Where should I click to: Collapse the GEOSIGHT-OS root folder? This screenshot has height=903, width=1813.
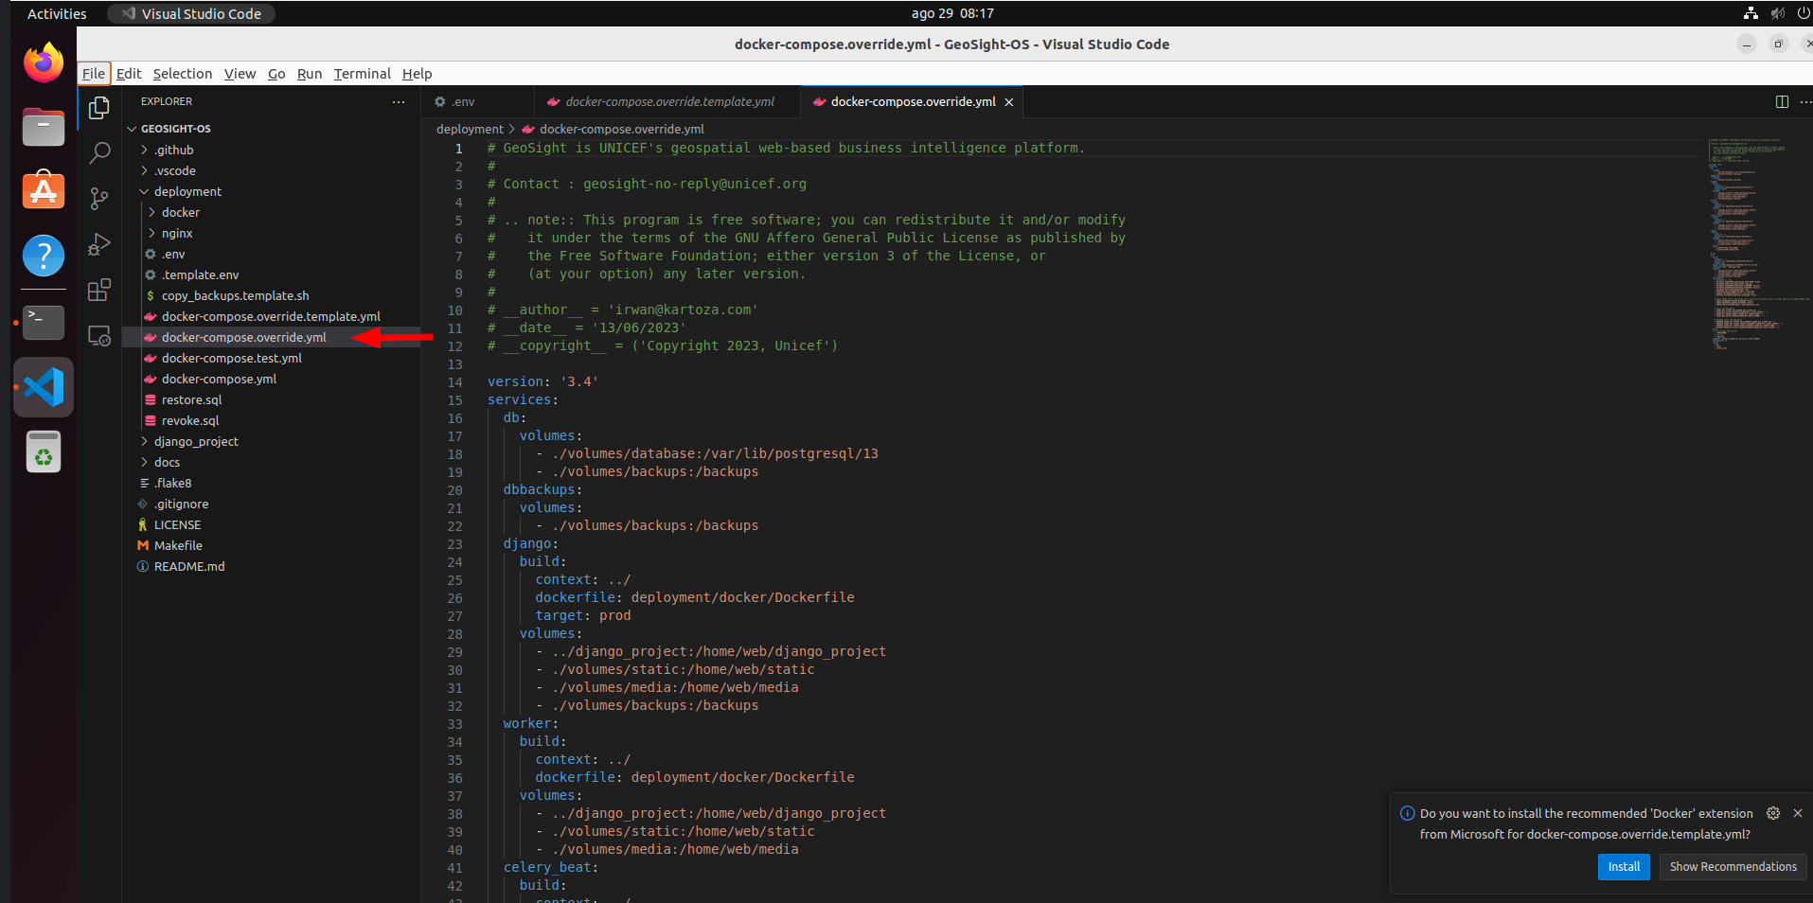coord(271,129)
